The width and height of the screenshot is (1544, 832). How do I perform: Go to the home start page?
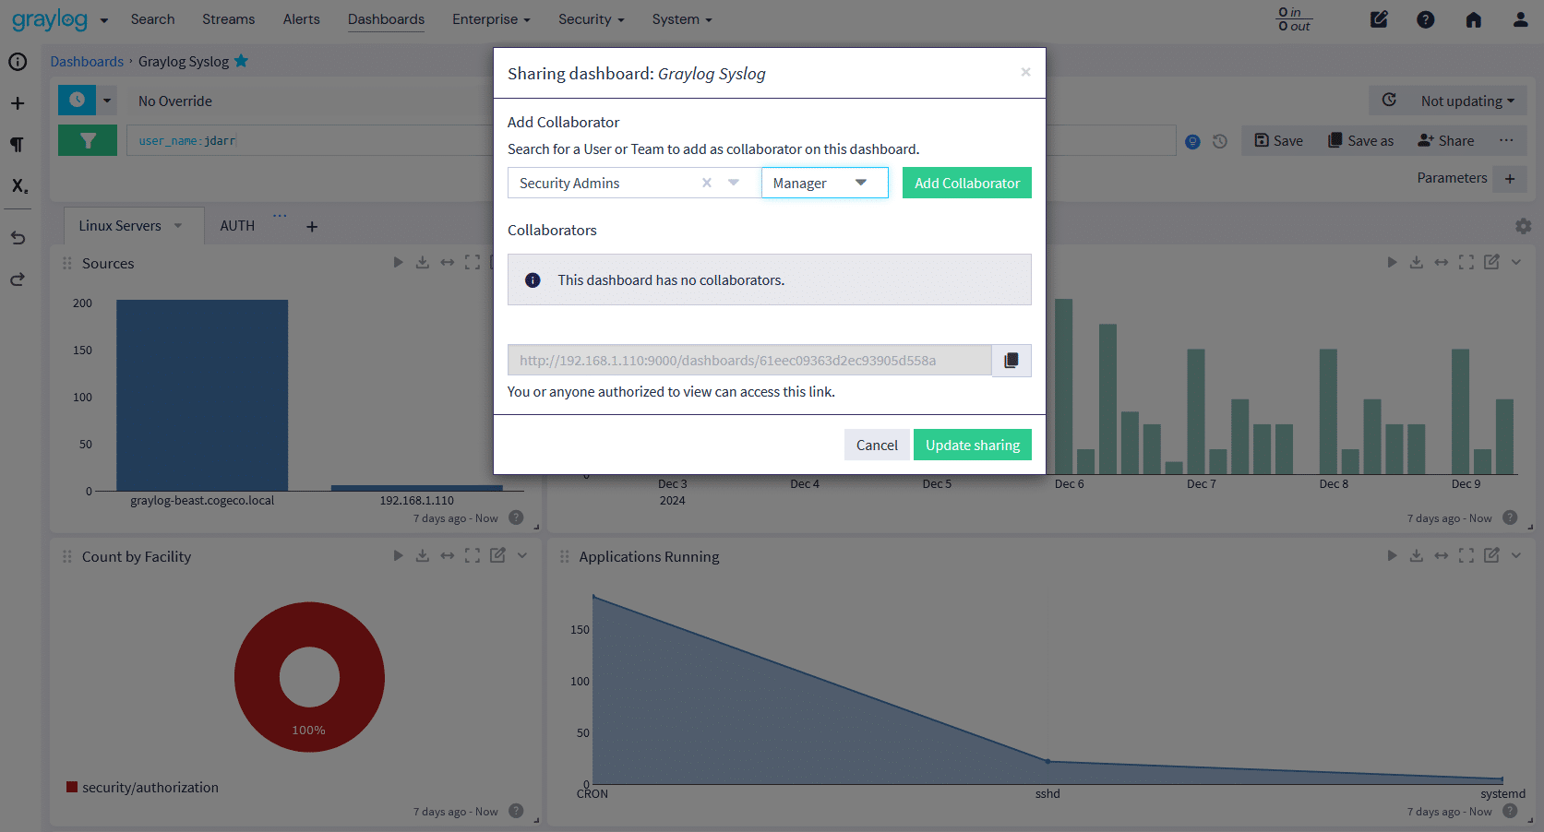coord(1473,19)
